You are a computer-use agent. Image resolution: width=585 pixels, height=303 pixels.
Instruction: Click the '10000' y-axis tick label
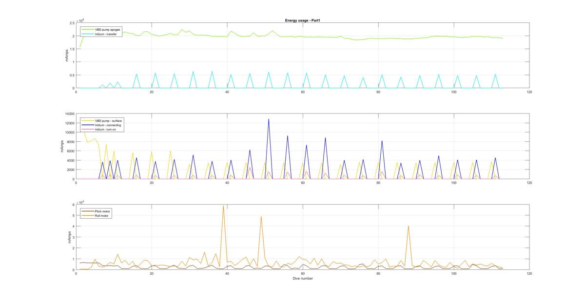(x=69, y=133)
